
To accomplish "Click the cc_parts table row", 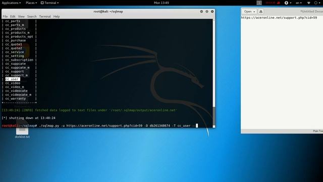I will click(13, 21).
